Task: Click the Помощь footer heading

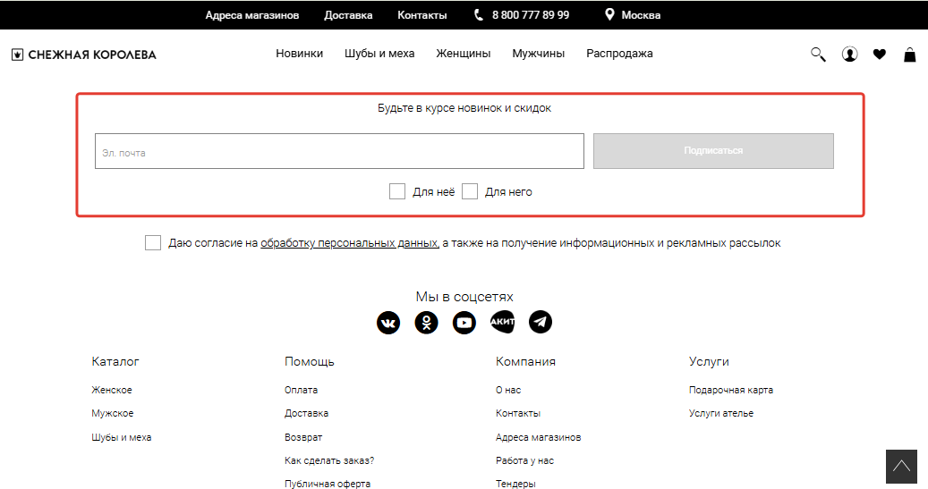Action: pos(310,361)
